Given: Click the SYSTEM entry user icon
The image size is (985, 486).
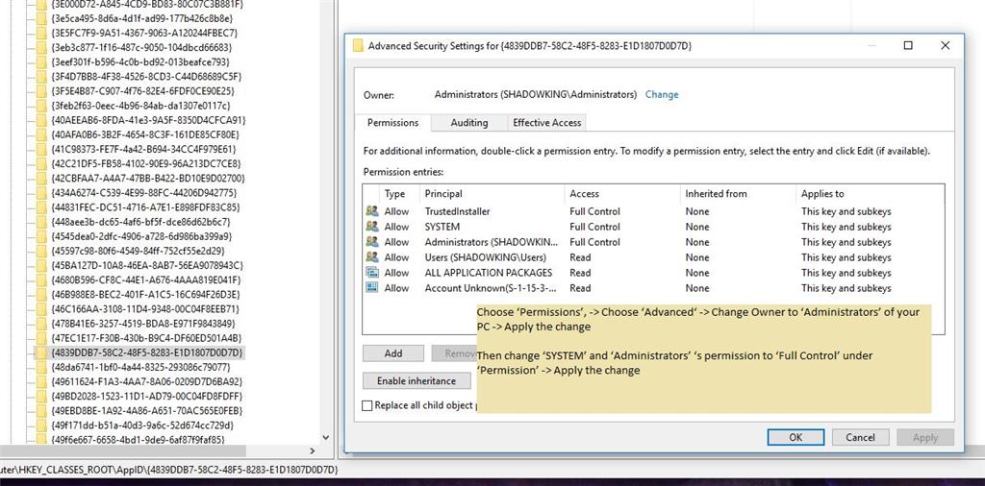Looking at the screenshot, I should coord(372,227).
